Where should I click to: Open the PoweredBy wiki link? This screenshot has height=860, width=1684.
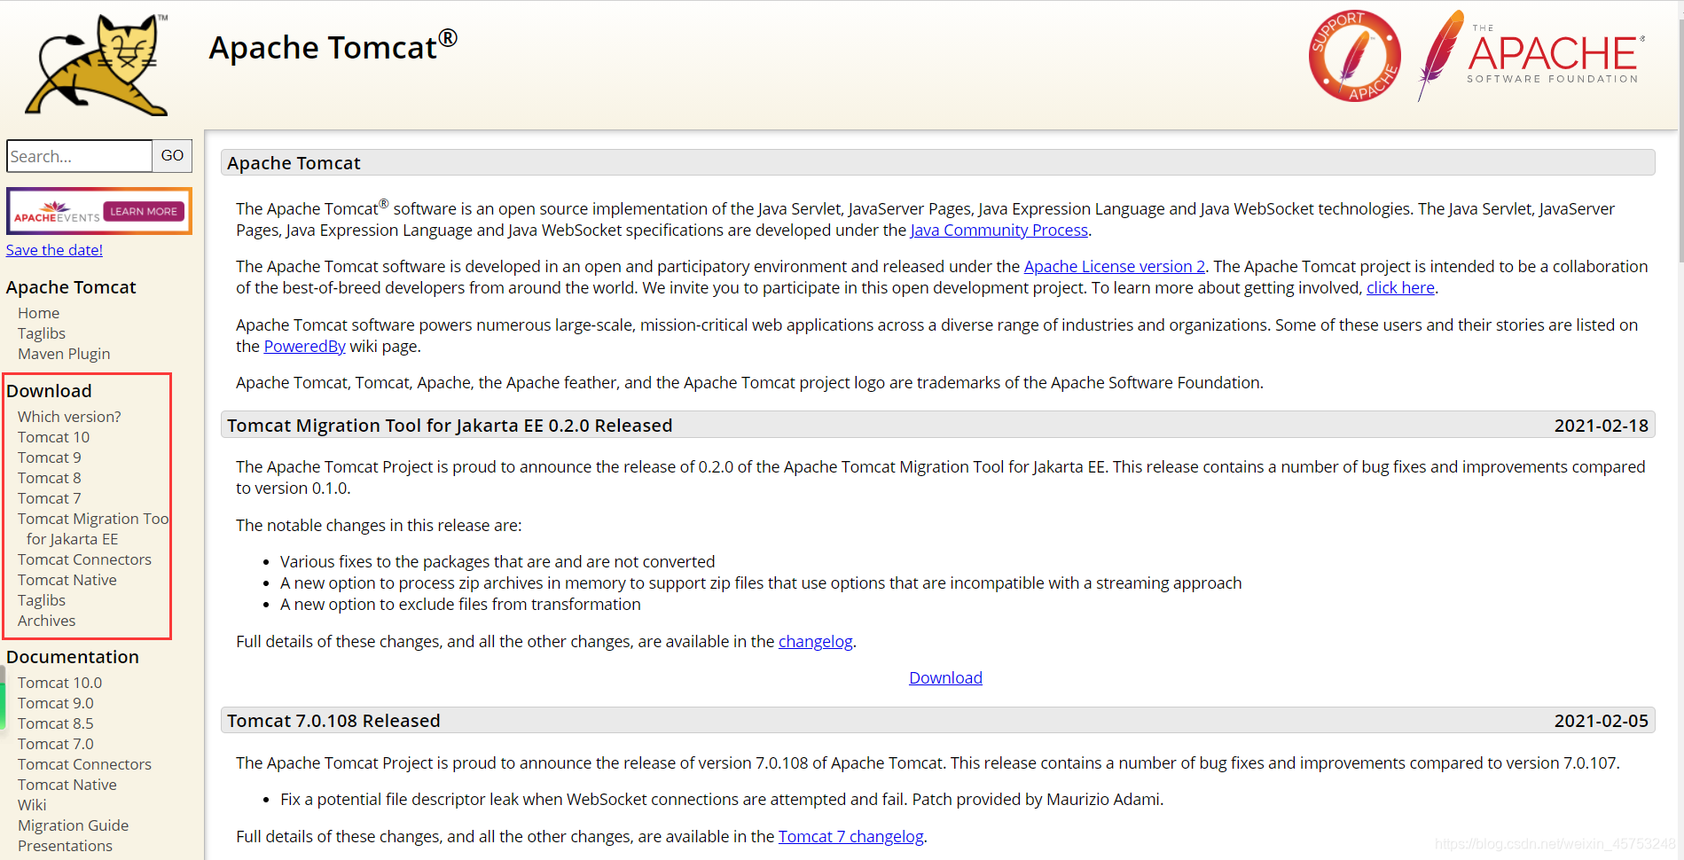(305, 347)
